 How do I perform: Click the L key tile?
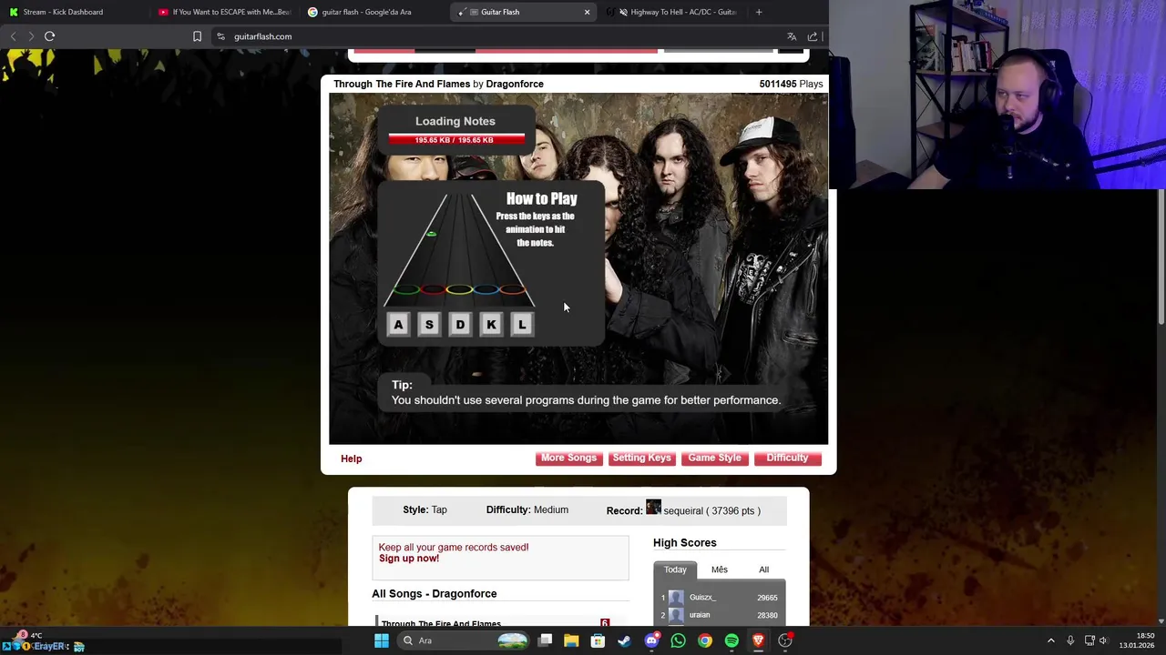coord(522,325)
